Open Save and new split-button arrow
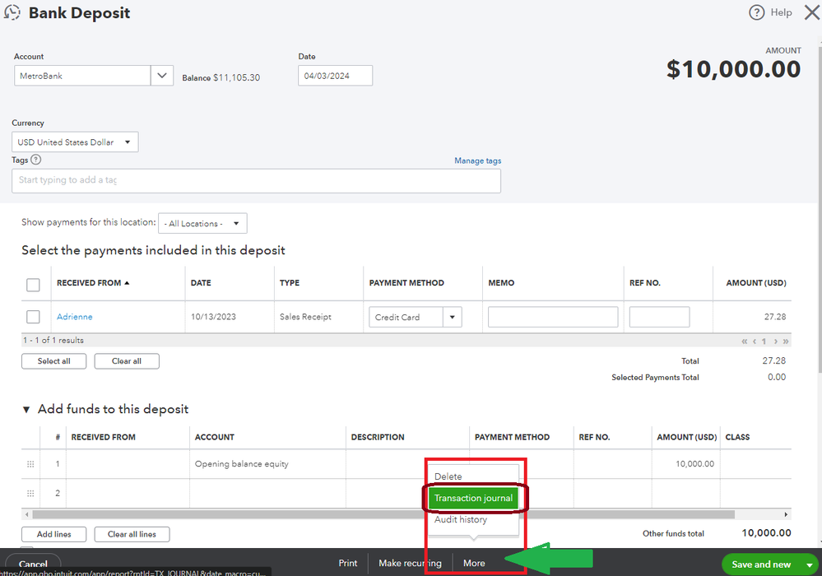822x576 pixels. [x=810, y=564]
